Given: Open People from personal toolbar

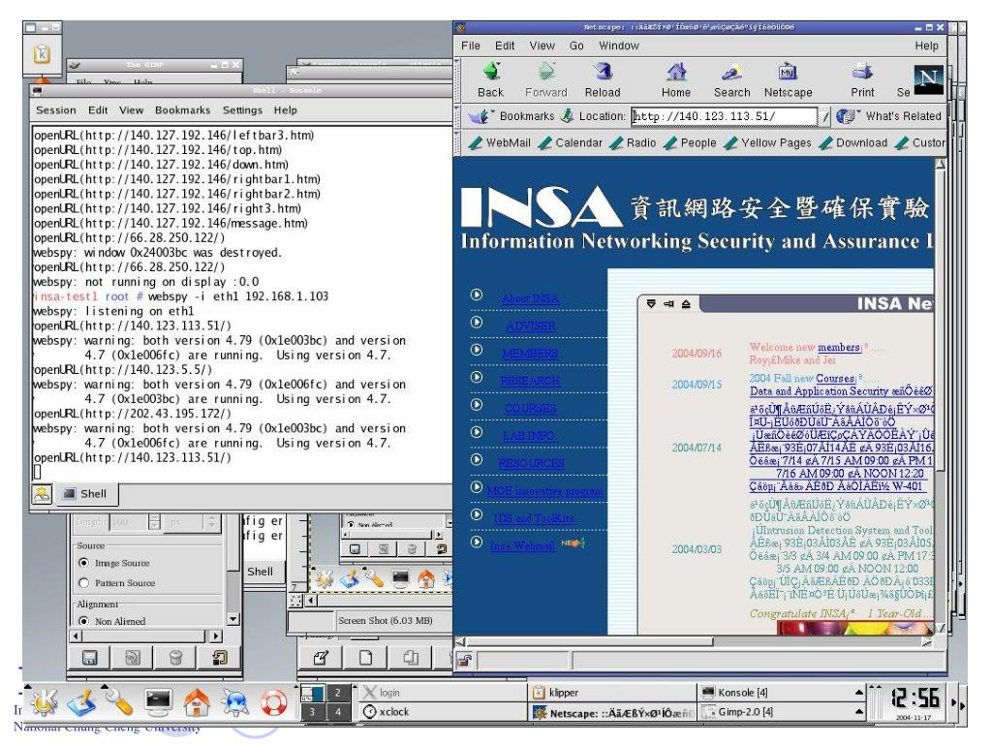Looking at the screenshot, I should (690, 143).
